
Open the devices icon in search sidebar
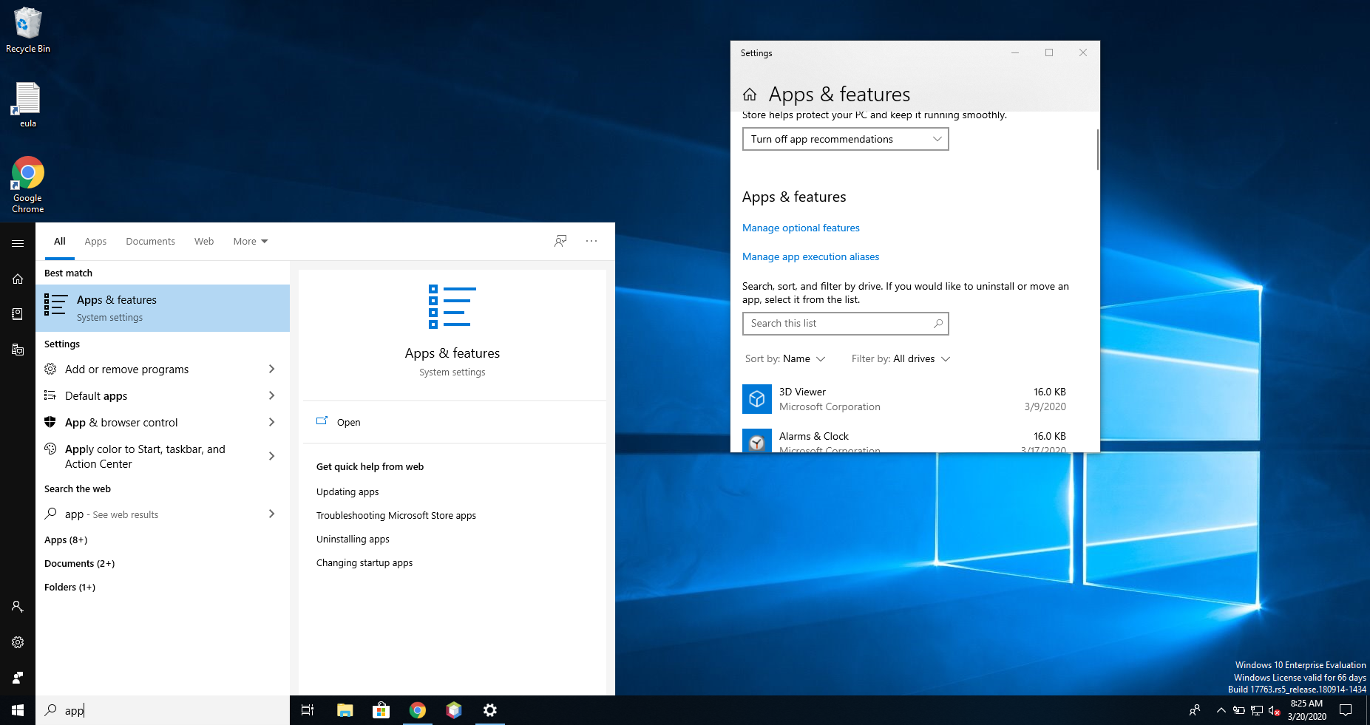(x=18, y=350)
